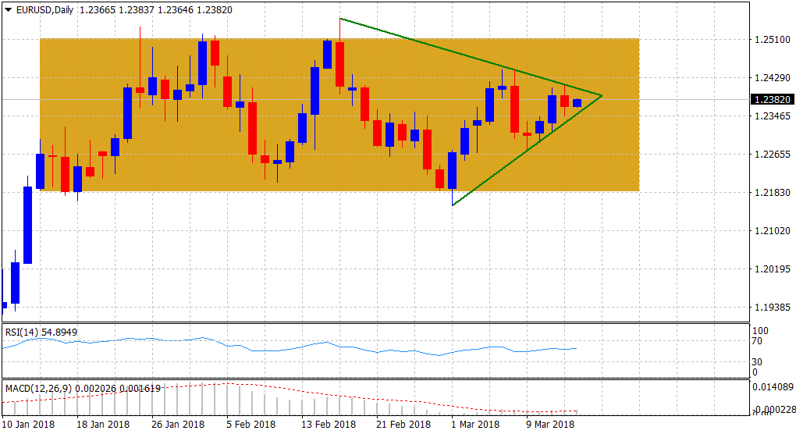
Task: Select the RSI(14) 54.8949 indicator label
Action: [41, 333]
